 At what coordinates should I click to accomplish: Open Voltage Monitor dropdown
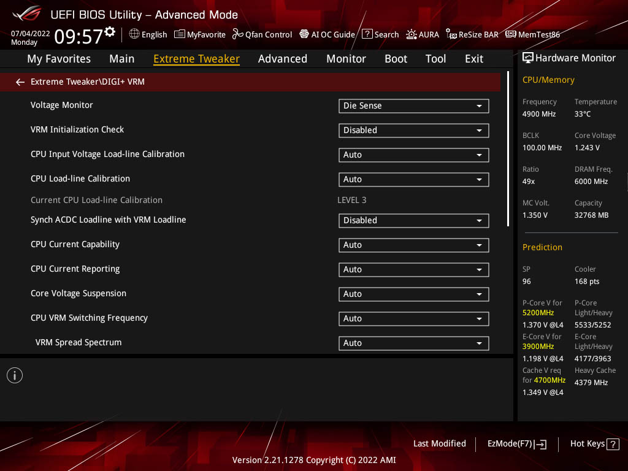414,106
